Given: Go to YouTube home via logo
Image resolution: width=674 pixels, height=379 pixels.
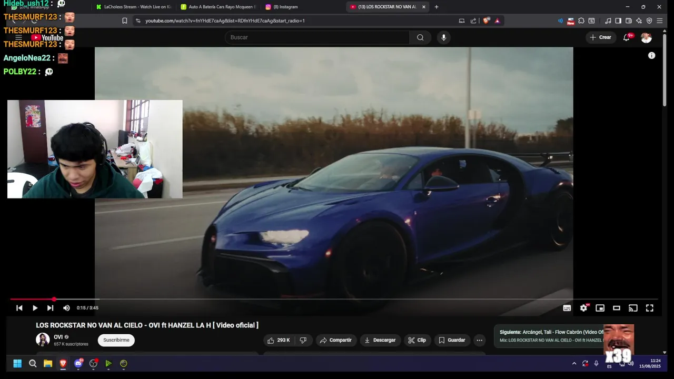Looking at the screenshot, I should coord(46,37).
